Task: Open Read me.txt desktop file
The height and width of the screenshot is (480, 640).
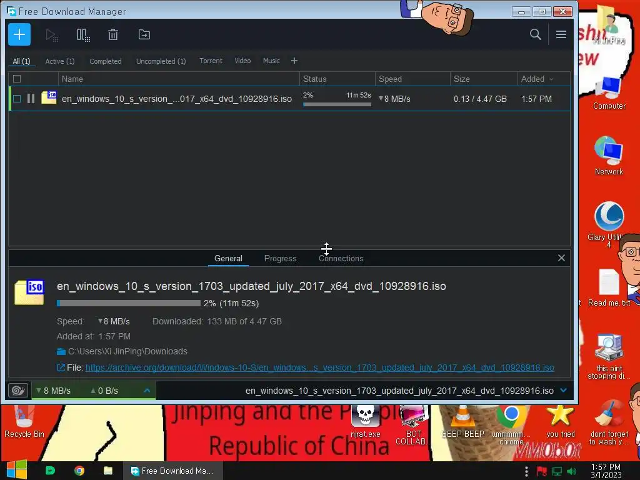Action: coord(609,287)
